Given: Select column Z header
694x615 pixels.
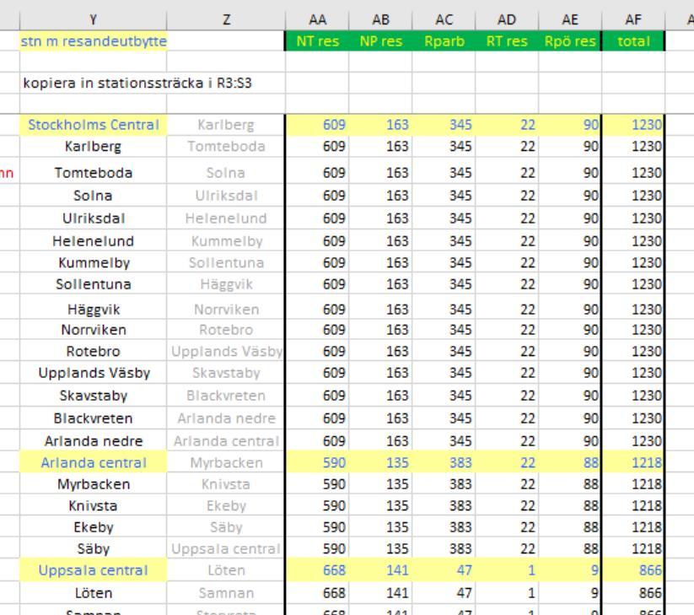Looking at the screenshot, I should (226, 20).
